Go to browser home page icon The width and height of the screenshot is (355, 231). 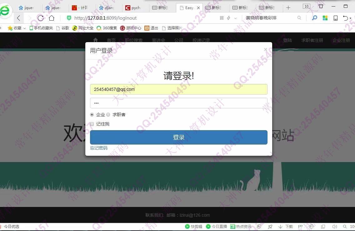coord(52,18)
